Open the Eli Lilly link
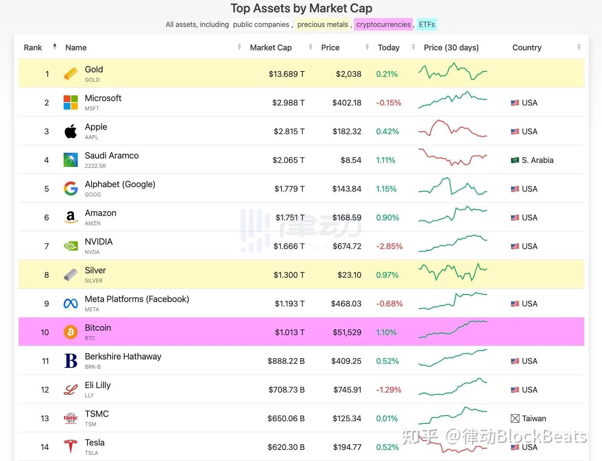This screenshot has height=461, width=602. click(98, 385)
